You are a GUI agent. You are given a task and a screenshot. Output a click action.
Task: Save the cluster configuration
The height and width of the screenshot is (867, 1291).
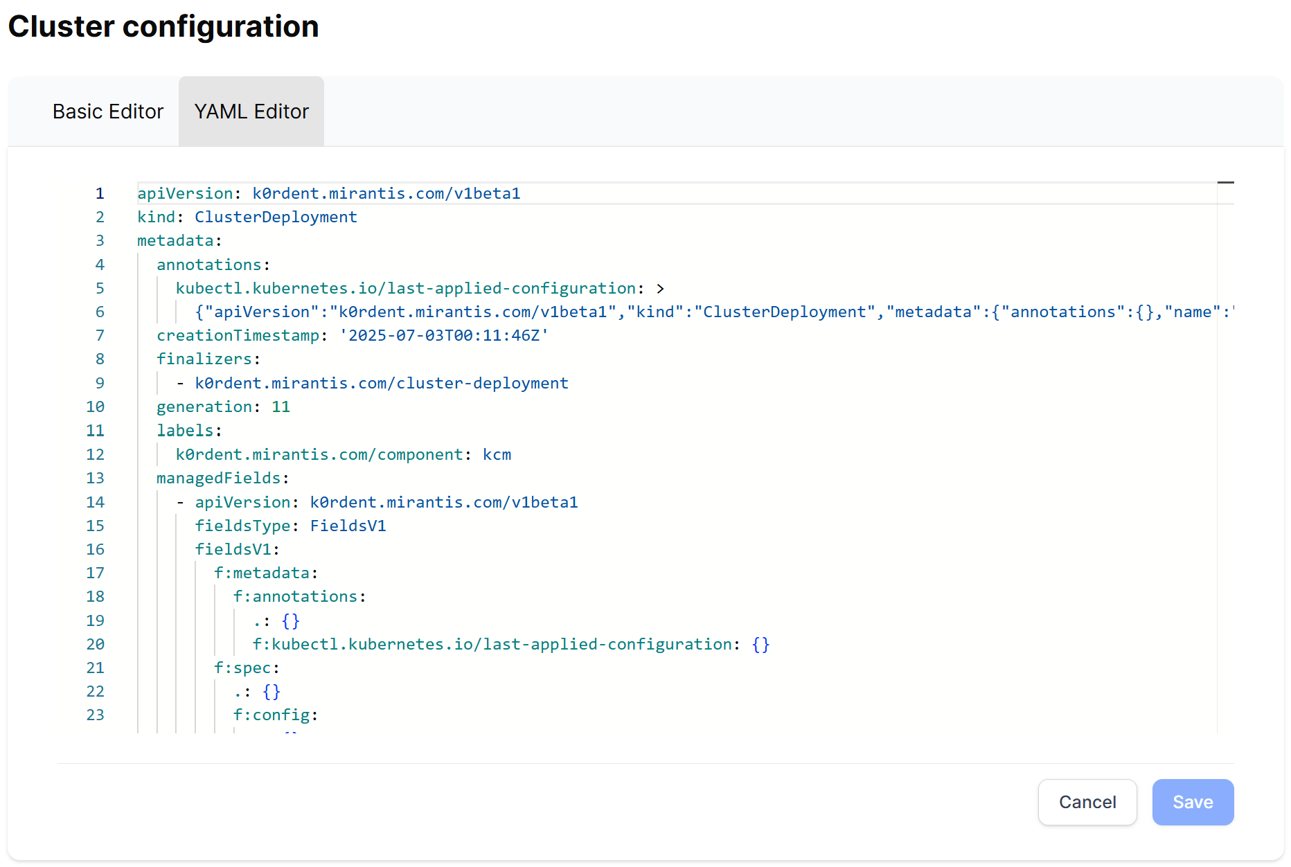1193,802
